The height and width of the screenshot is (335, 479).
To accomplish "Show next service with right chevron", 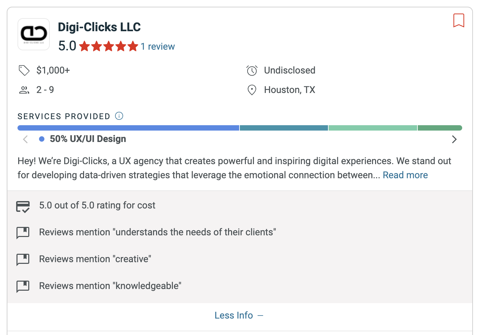I will tap(454, 139).
